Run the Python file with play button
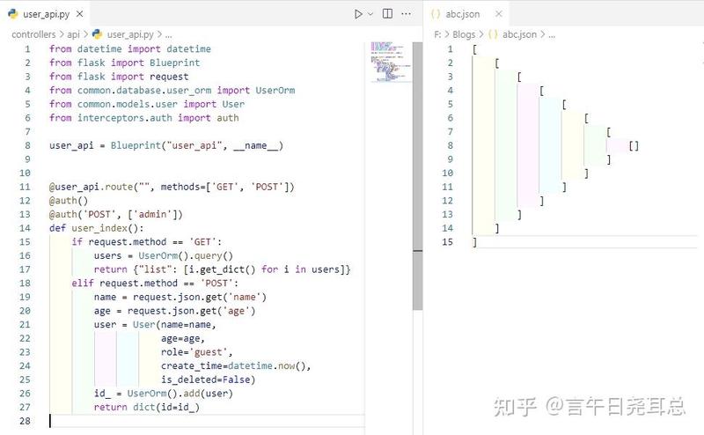Screen dimensions: 704x435 pyautogui.click(x=358, y=14)
